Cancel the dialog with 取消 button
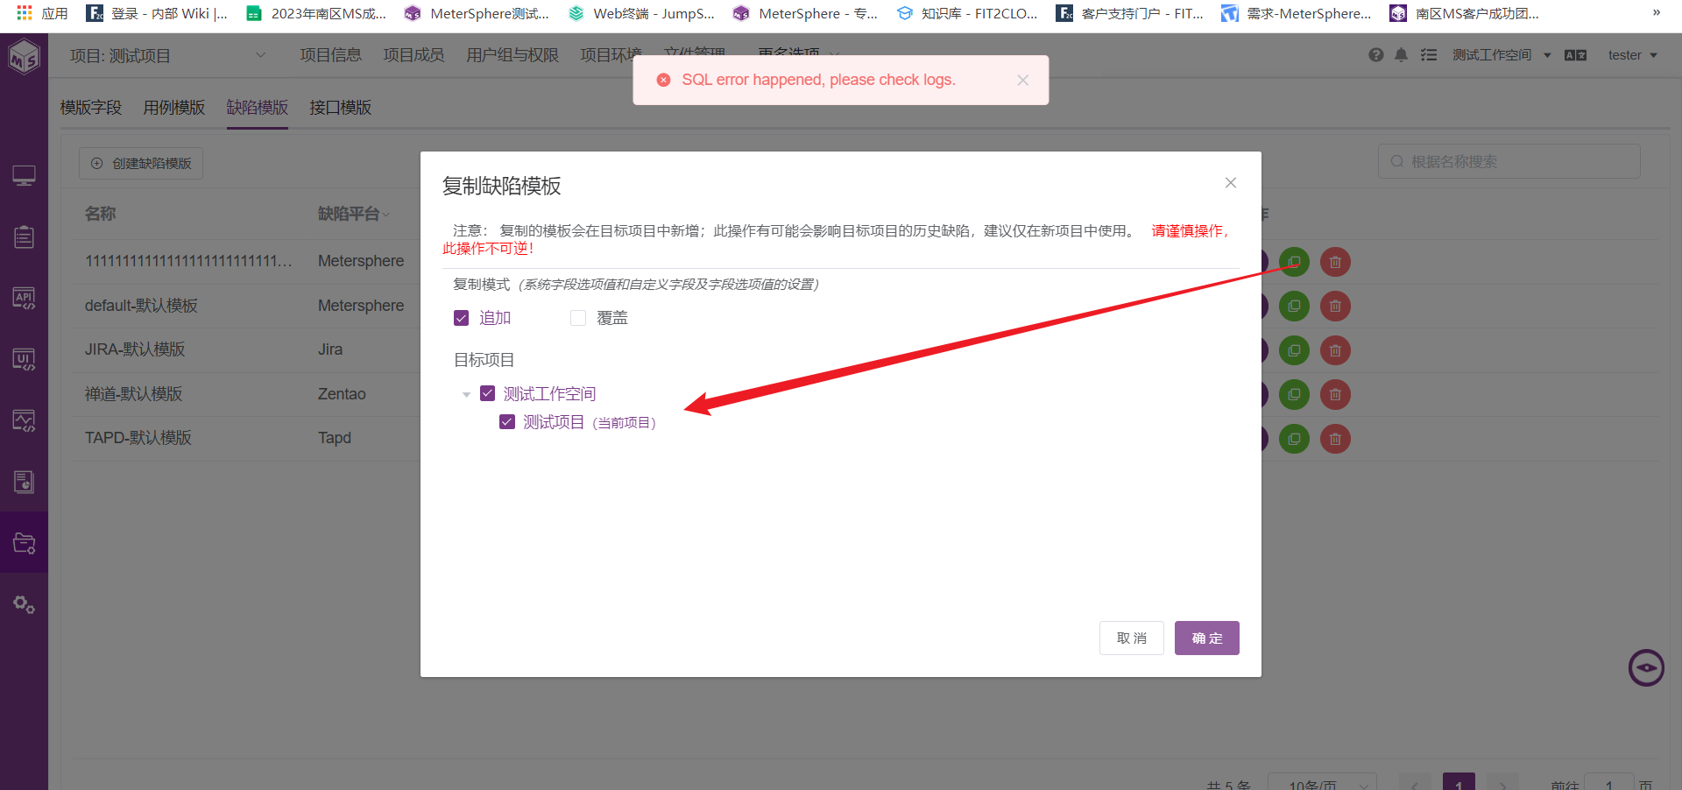1682x790 pixels. coord(1131,638)
